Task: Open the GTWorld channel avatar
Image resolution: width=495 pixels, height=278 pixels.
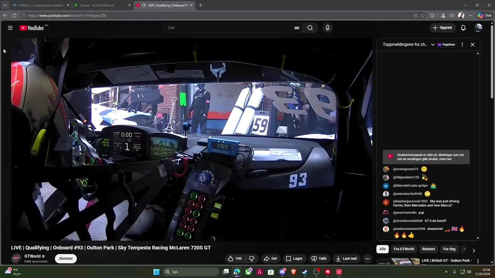Action: [16, 259]
